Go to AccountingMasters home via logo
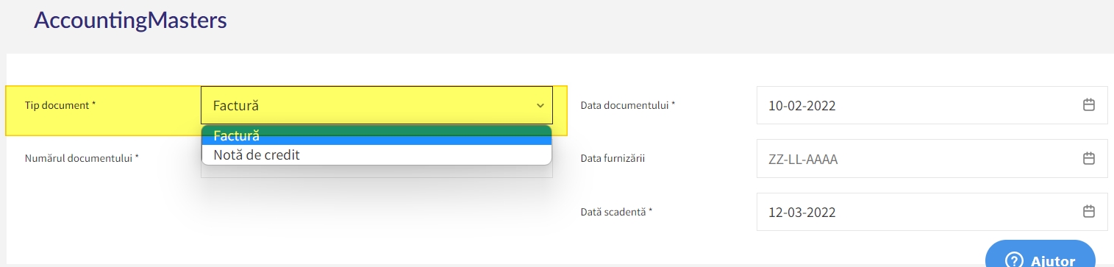This screenshot has height=267, width=1114. [x=130, y=20]
